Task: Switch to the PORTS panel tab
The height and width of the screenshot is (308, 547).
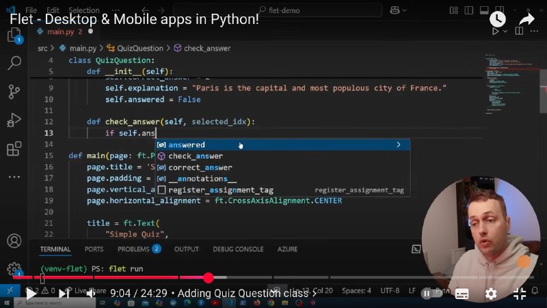Action: tap(94, 249)
